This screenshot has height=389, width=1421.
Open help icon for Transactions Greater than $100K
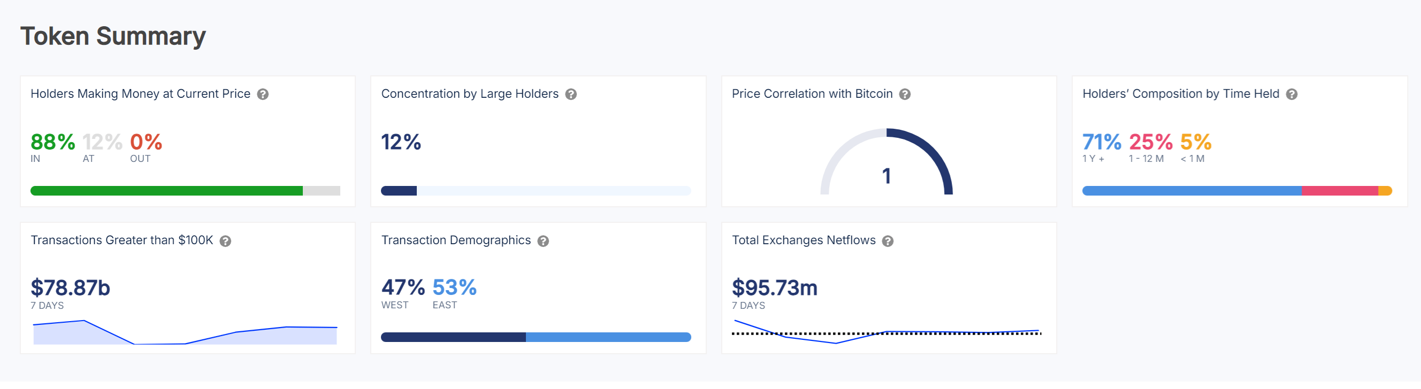pos(225,241)
